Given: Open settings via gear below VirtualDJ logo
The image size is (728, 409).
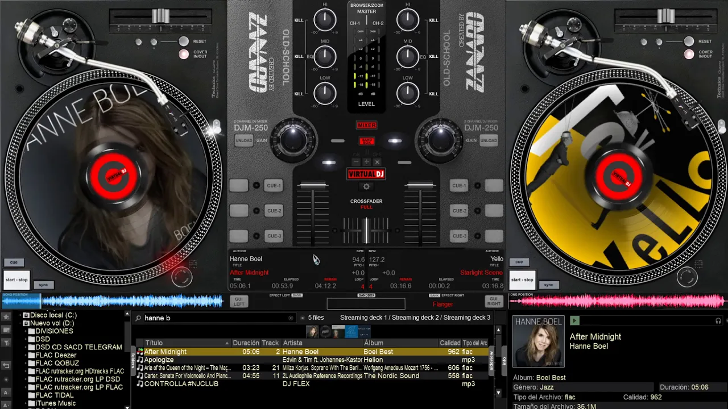Looking at the screenshot, I should click(x=366, y=186).
